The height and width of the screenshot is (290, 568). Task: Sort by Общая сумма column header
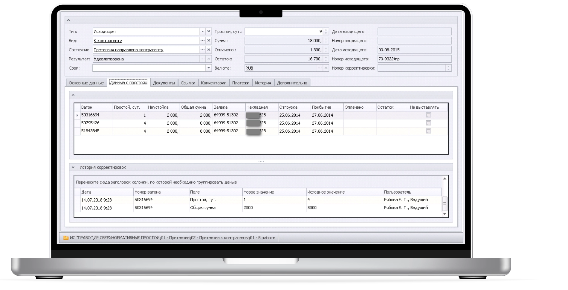pyautogui.click(x=196, y=107)
